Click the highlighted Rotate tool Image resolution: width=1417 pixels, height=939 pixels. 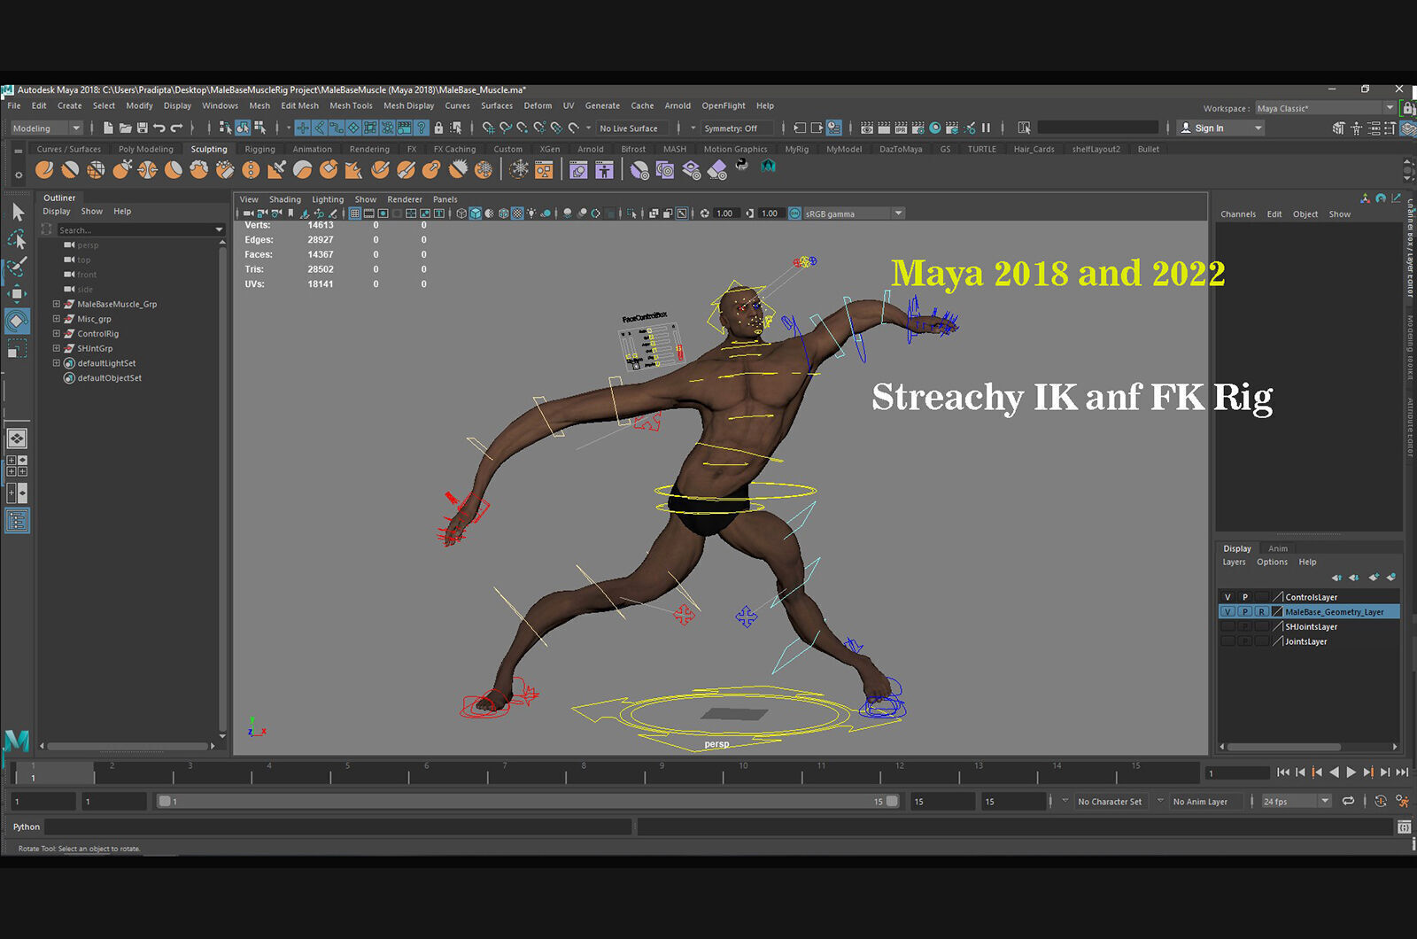coord(17,321)
